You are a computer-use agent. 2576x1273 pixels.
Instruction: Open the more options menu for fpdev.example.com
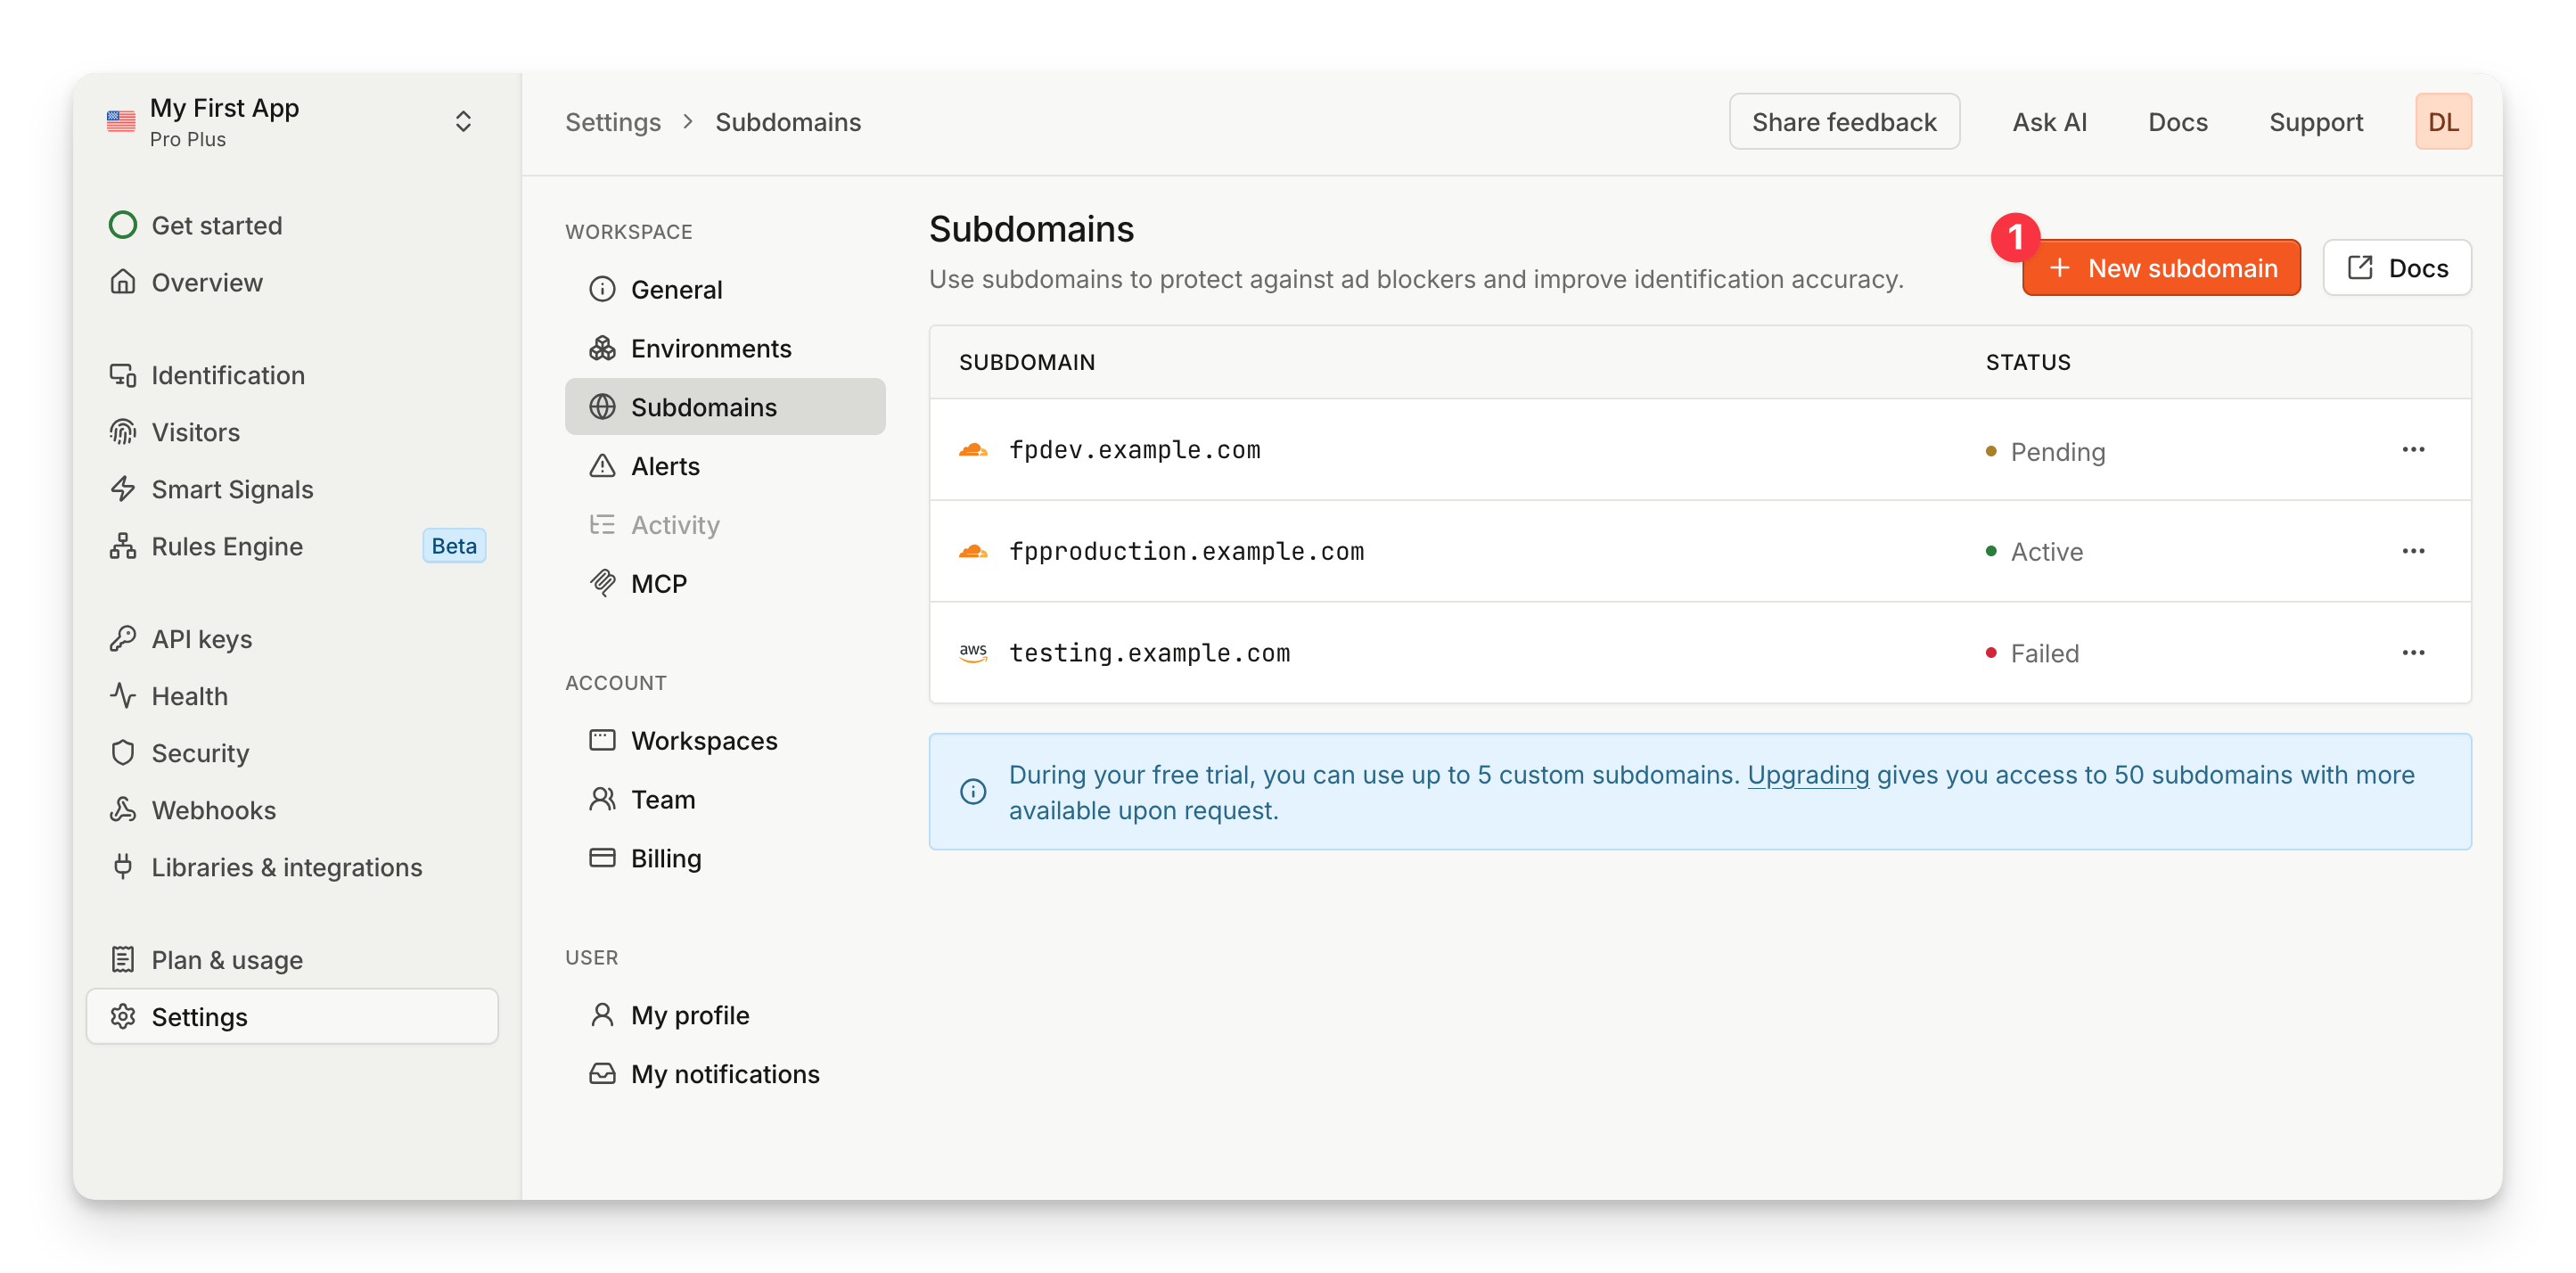(x=2413, y=450)
